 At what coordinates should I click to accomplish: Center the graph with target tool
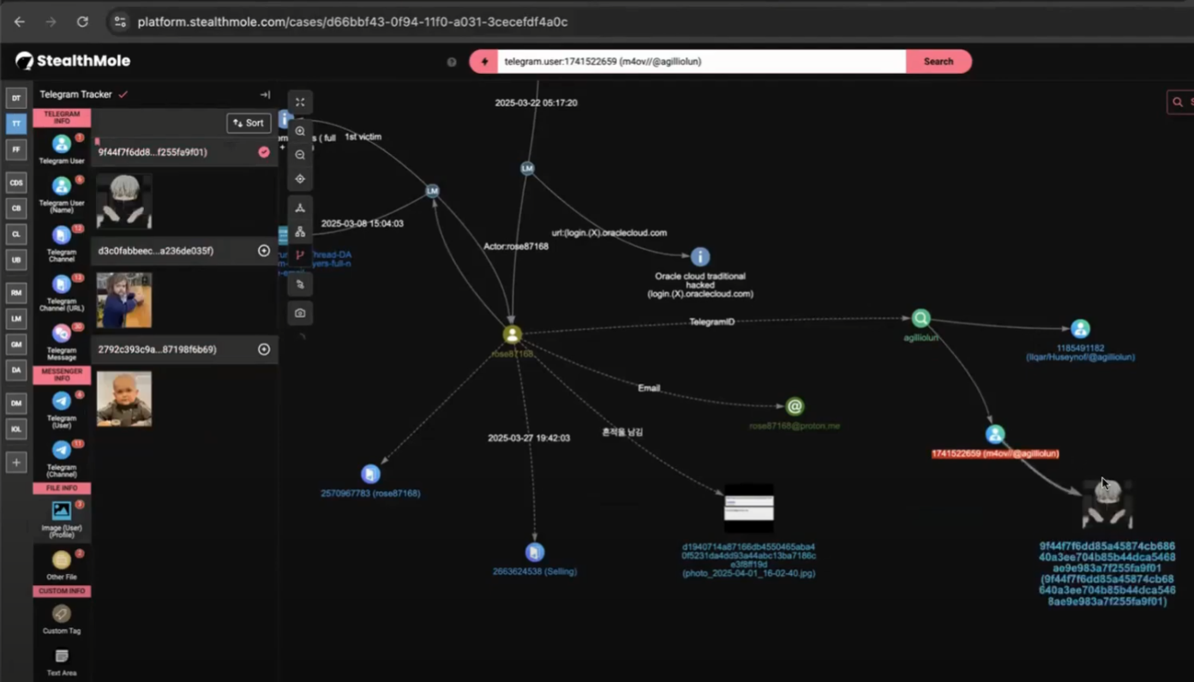coord(300,179)
